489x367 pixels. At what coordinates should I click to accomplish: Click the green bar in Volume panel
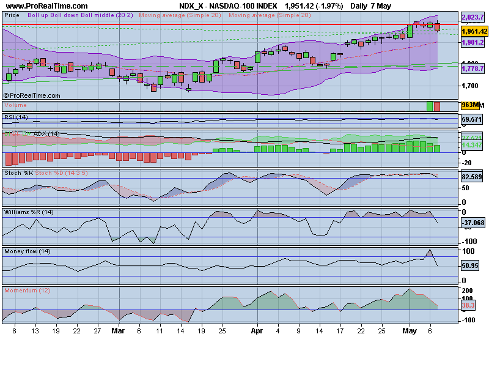[x=430, y=106]
